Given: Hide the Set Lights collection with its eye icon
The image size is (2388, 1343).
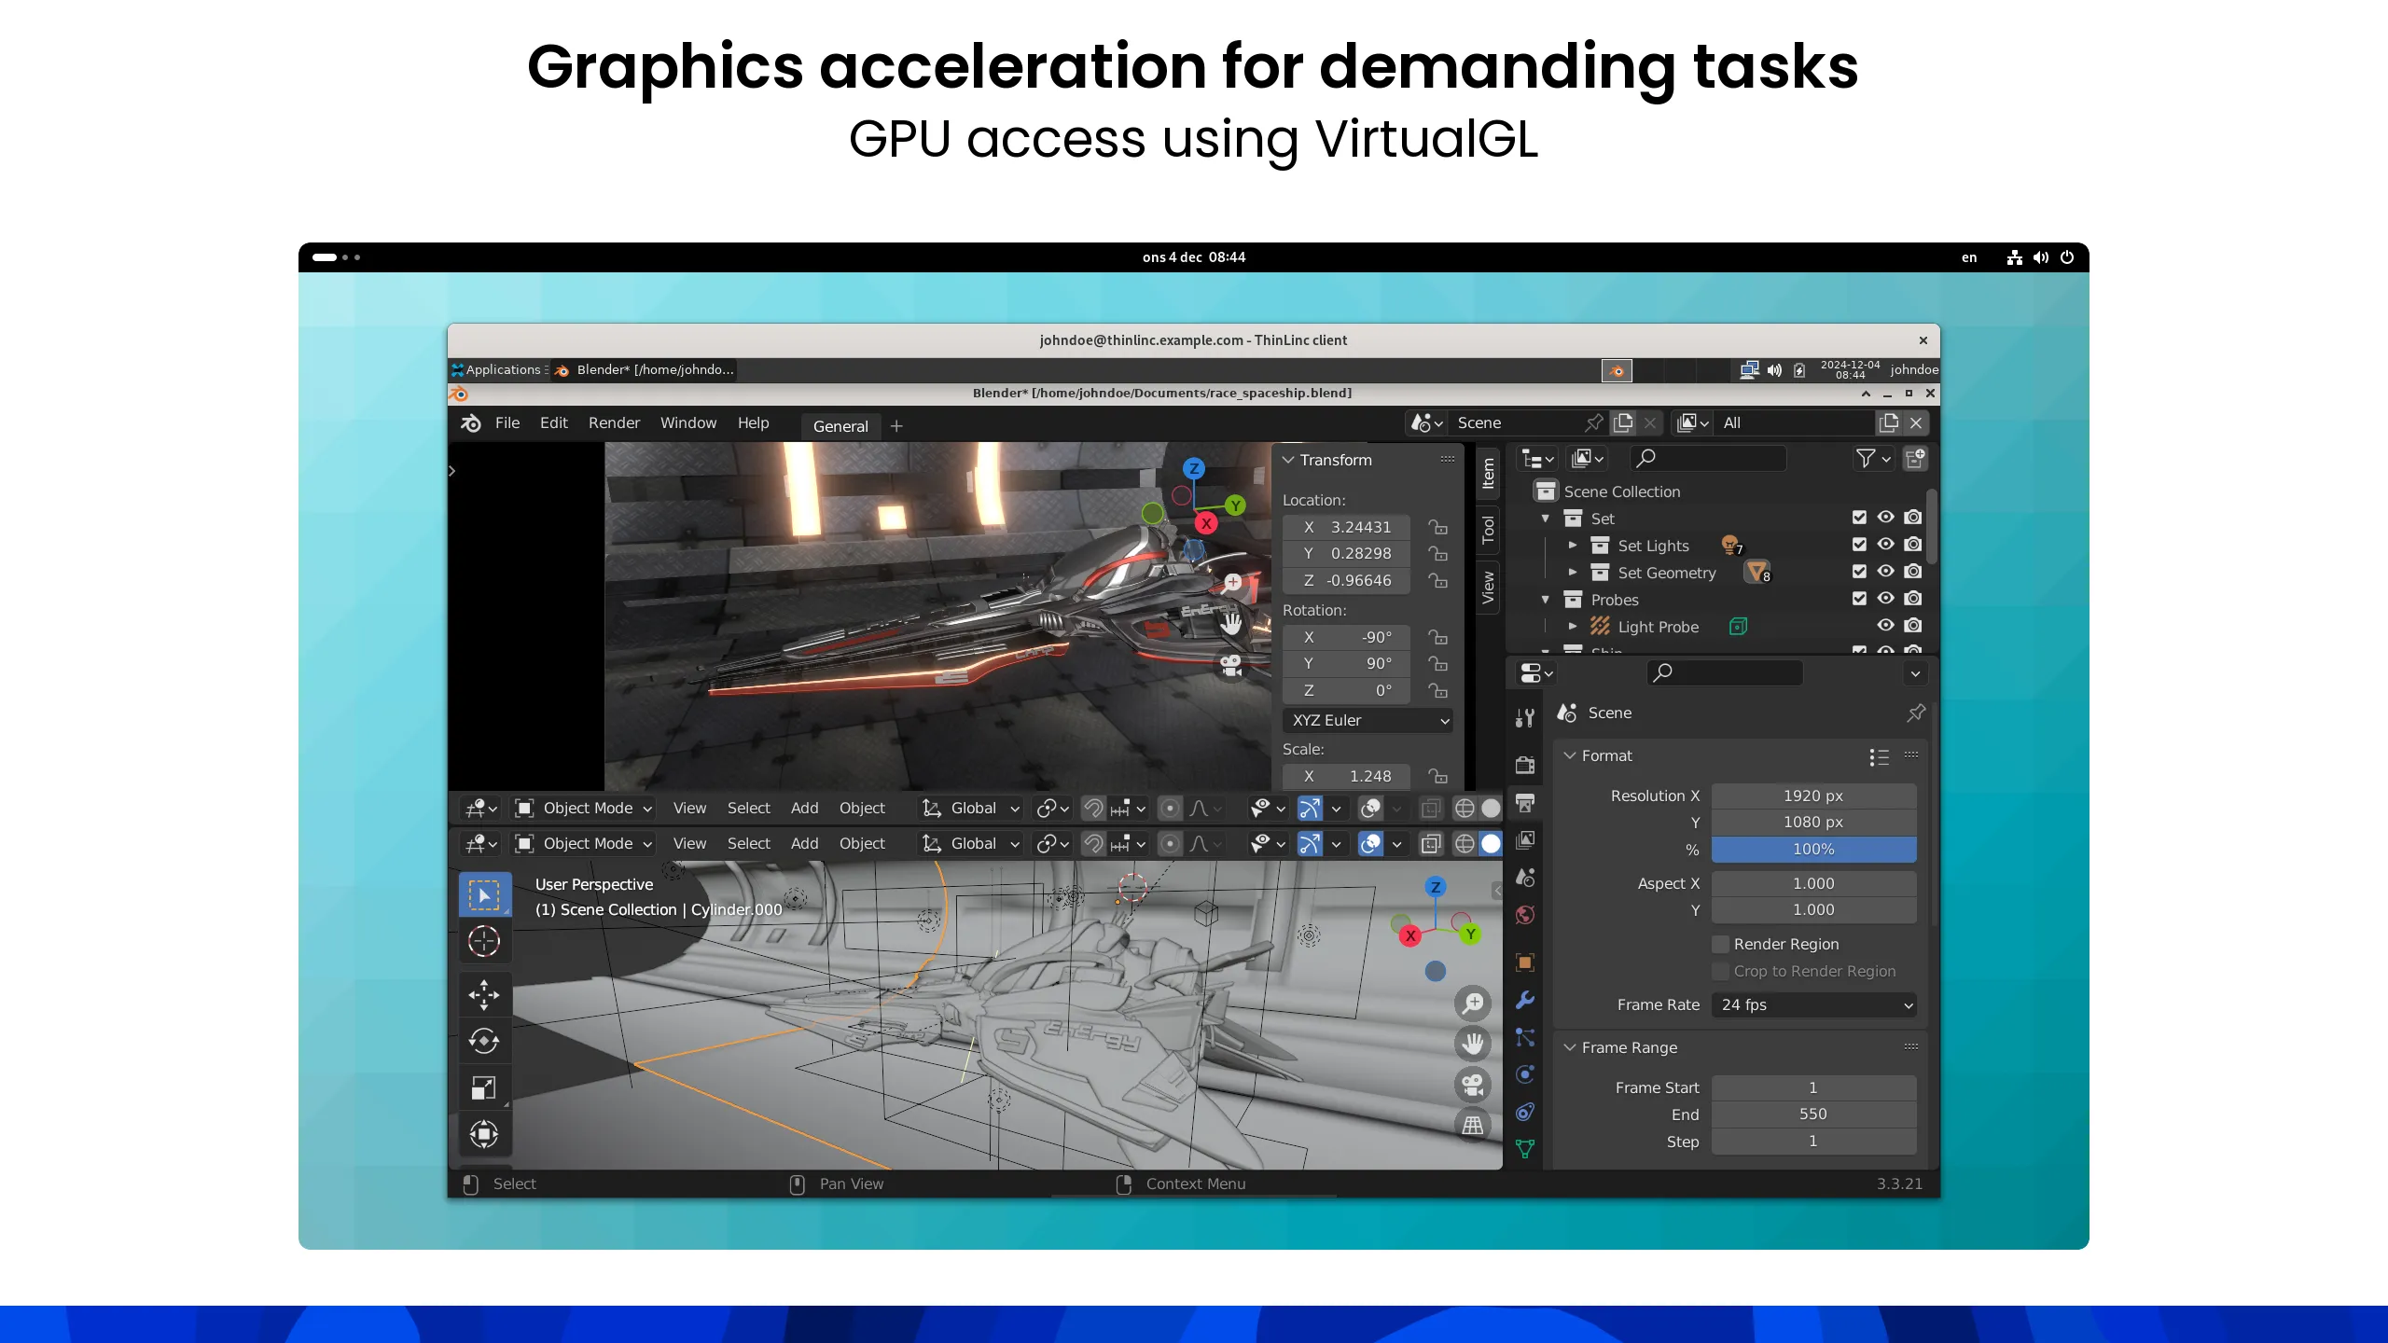Looking at the screenshot, I should point(1885,545).
